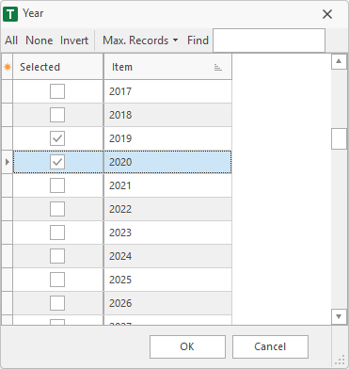The height and width of the screenshot is (369, 349).
Task: Select the 2025 item cell
Action: pos(167,280)
